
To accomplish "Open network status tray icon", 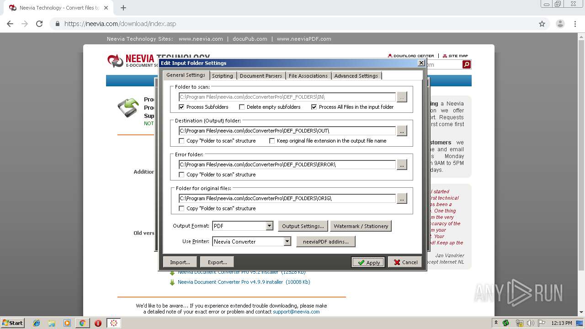I will [519, 323].
